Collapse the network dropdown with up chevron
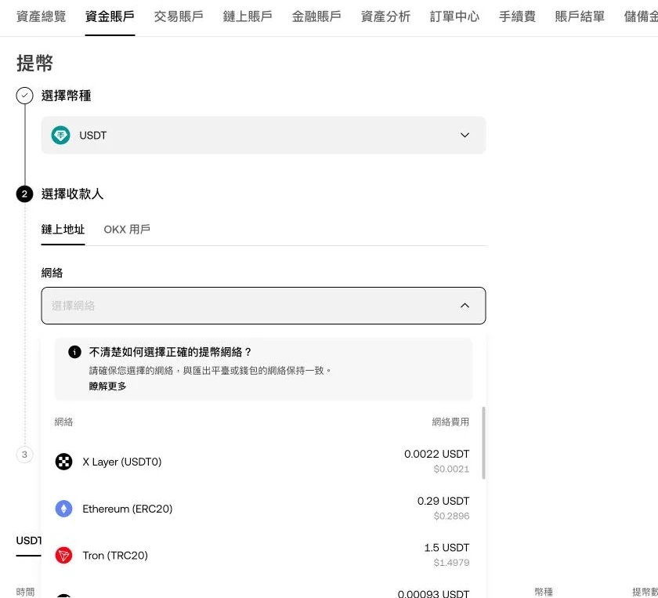 coord(465,306)
